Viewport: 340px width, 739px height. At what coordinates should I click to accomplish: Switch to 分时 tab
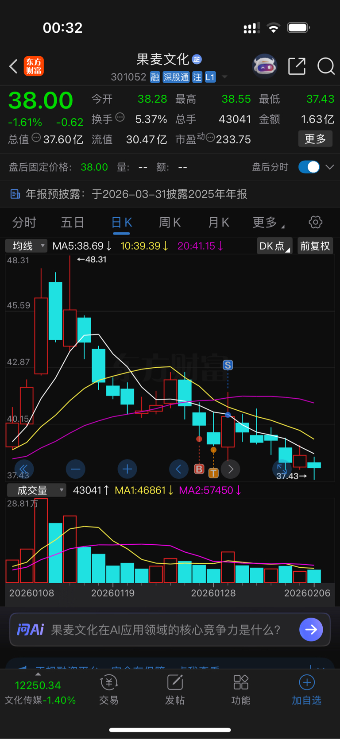point(24,222)
